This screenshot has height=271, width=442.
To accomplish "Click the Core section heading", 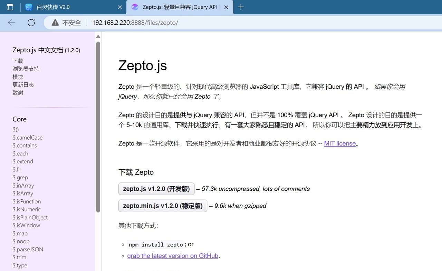I will [x=19, y=119].
